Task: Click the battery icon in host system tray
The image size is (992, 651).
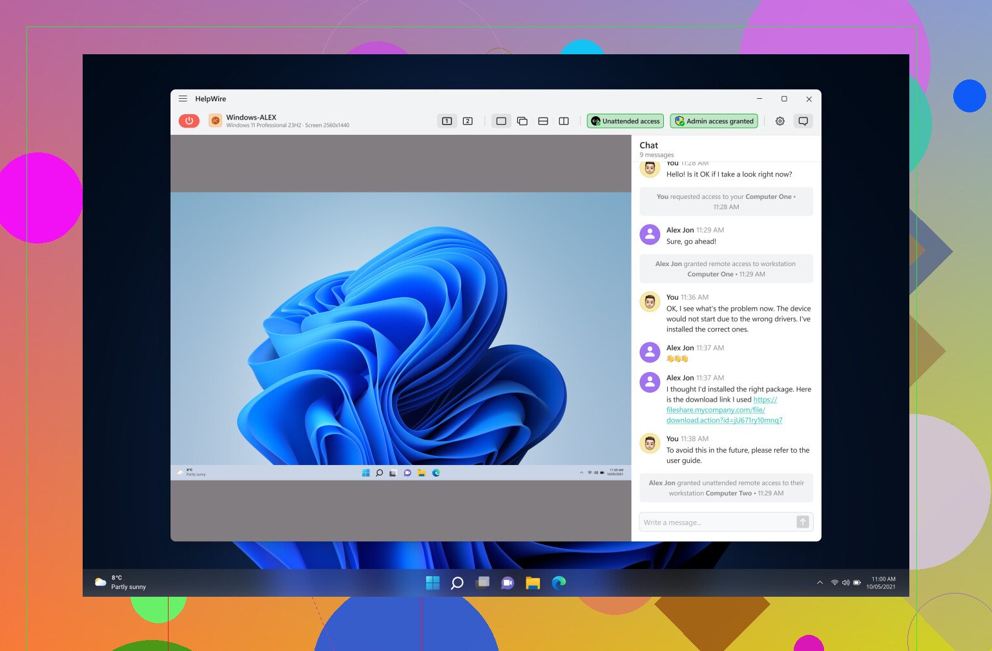Action: [857, 583]
